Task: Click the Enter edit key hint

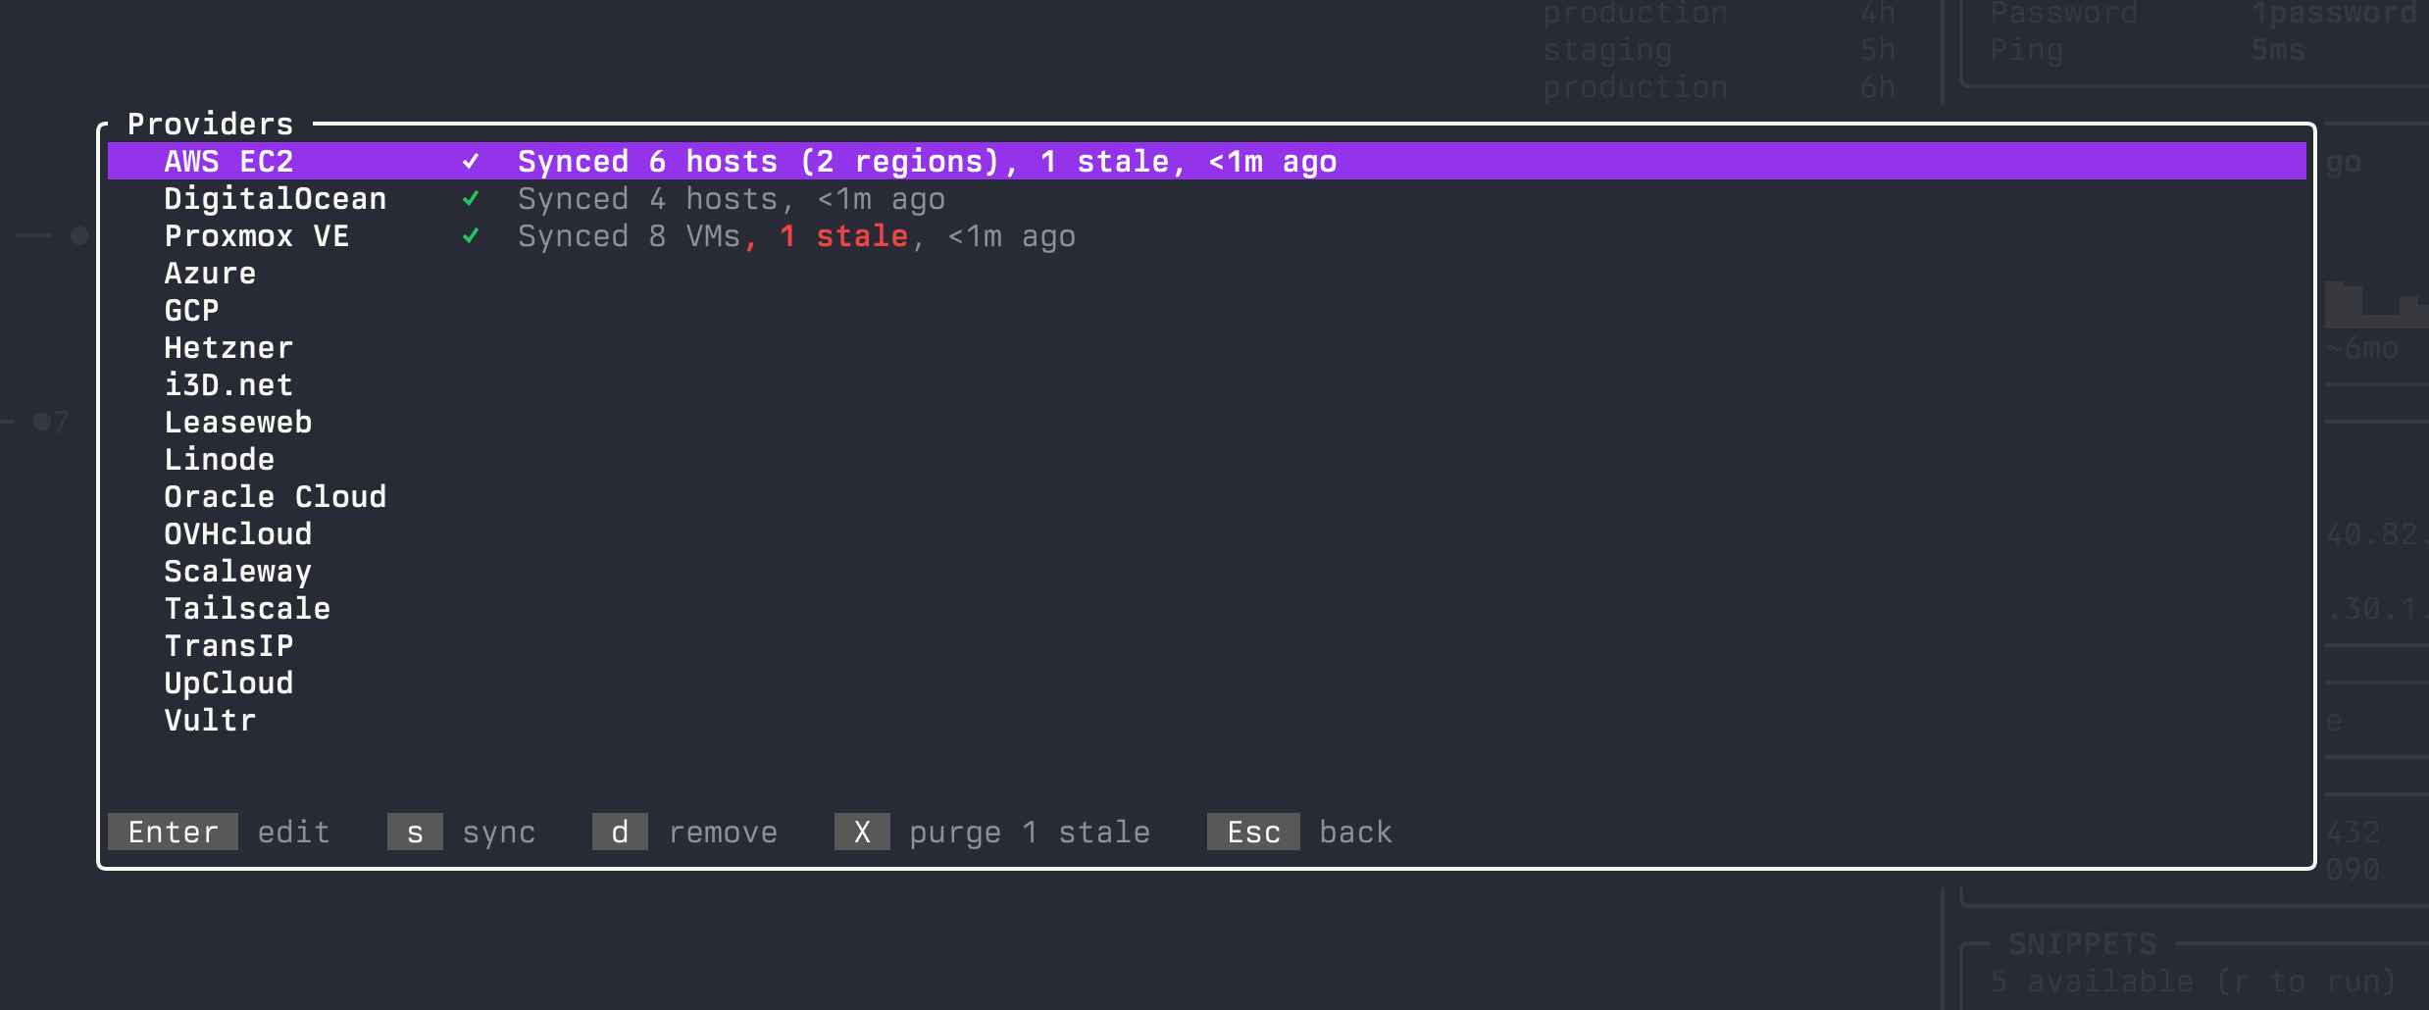Action: pyautogui.click(x=219, y=832)
